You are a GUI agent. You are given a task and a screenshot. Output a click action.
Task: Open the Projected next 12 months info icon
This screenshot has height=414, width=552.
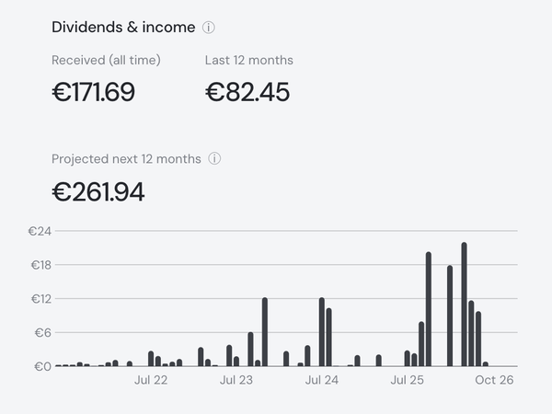(x=214, y=159)
